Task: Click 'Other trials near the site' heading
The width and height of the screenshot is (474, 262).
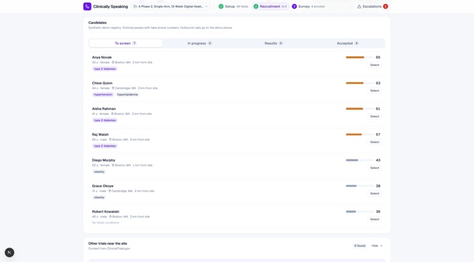Action: tap(108, 243)
